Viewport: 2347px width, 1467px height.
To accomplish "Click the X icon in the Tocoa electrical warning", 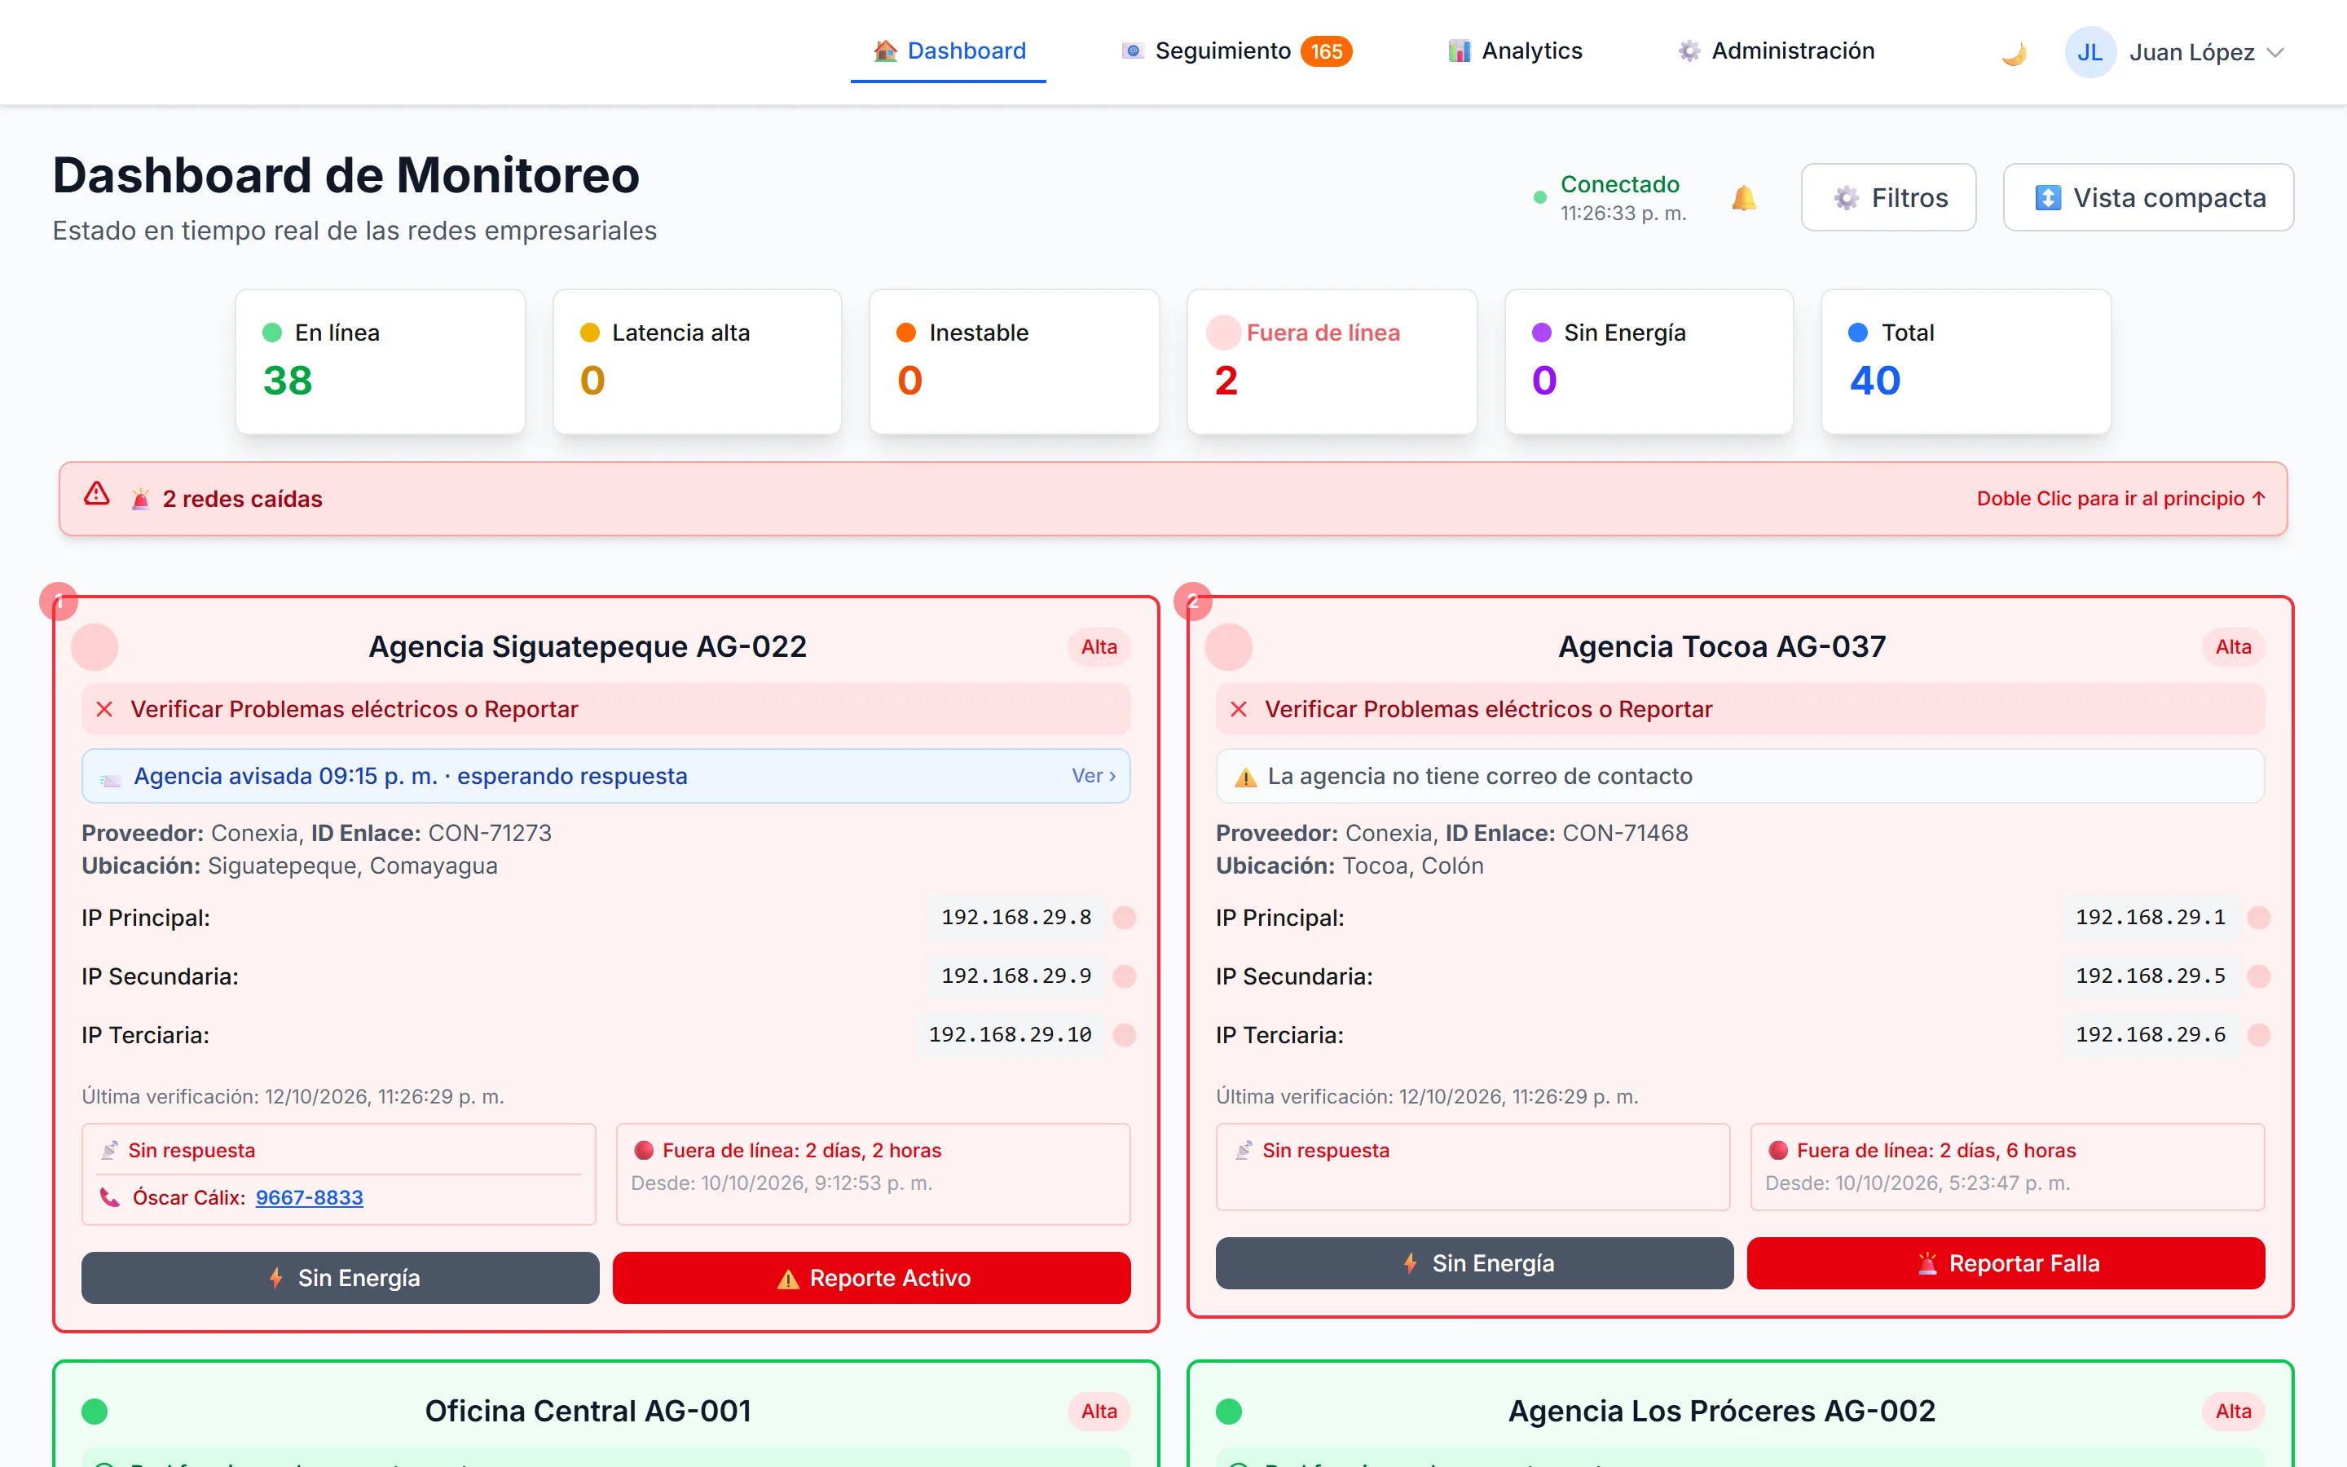I will 1239,710.
